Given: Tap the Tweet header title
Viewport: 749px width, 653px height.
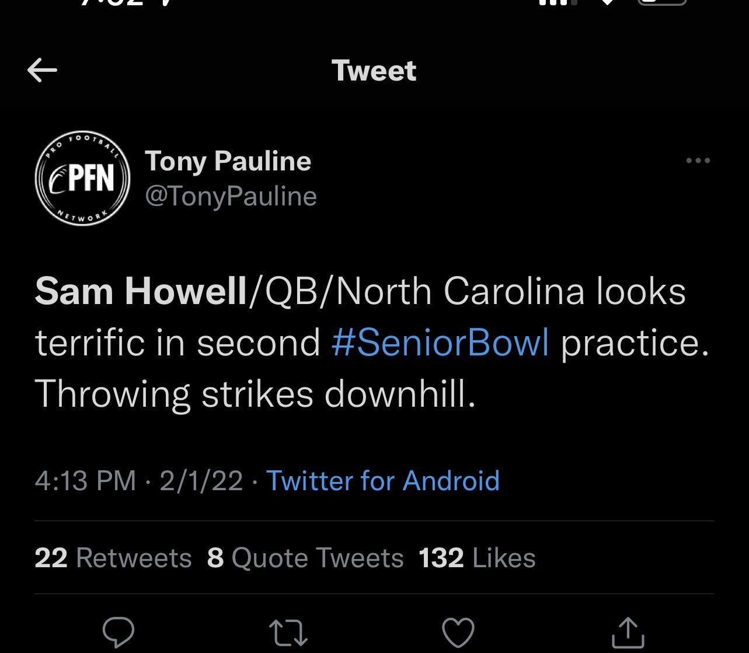Looking at the screenshot, I should (x=374, y=71).
